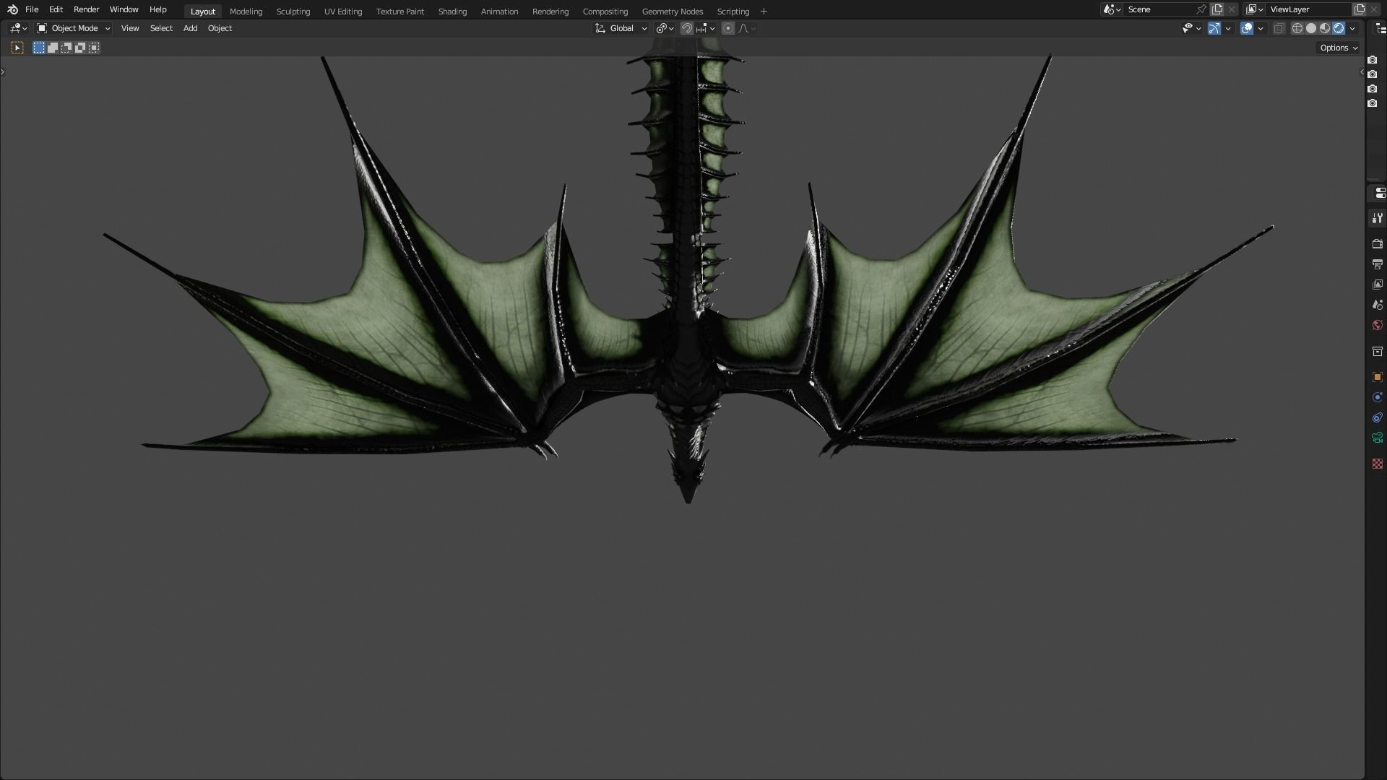Viewport: 1387px width, 780px height.
Task: Switch to the Sculpting workspace tab
Action: coord(293,11)
